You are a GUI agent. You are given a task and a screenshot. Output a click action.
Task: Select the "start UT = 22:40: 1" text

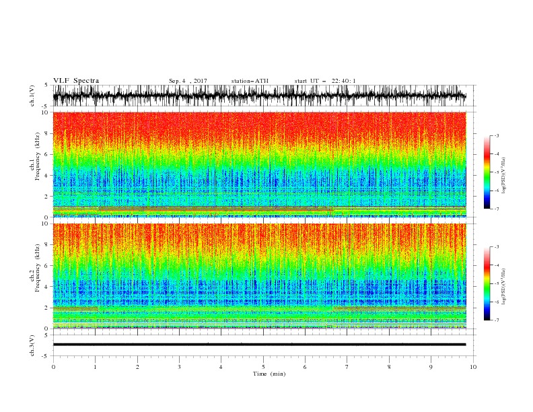[325, 81]
